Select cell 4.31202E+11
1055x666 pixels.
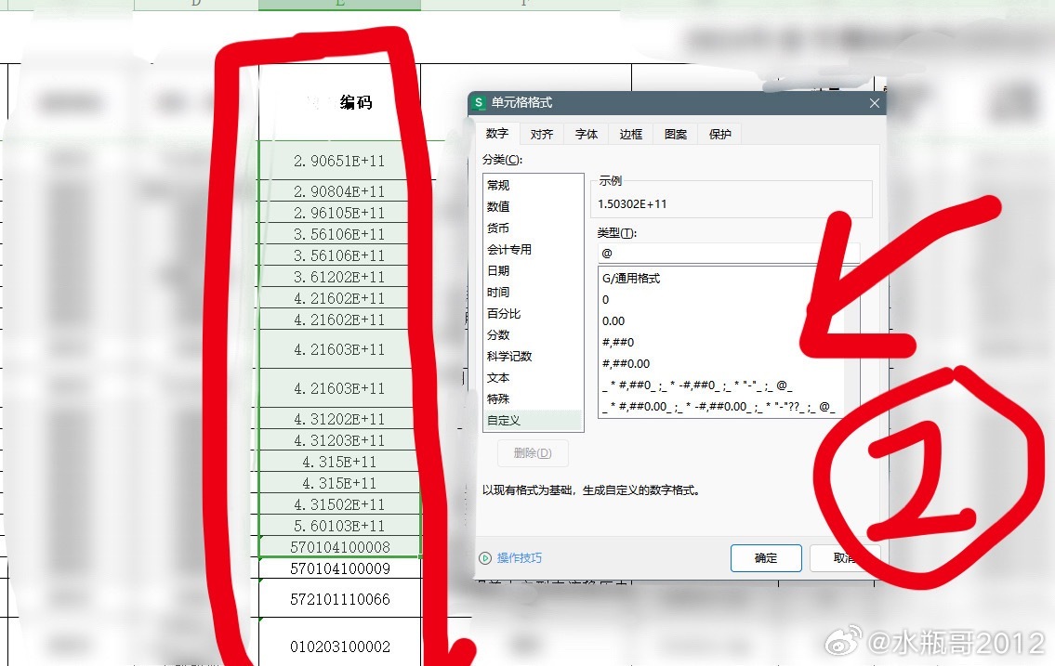coord(340,419)
